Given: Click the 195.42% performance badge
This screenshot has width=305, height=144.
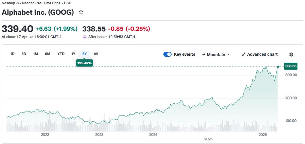Looking at the screenshot, I should click(x=84, y=63).
